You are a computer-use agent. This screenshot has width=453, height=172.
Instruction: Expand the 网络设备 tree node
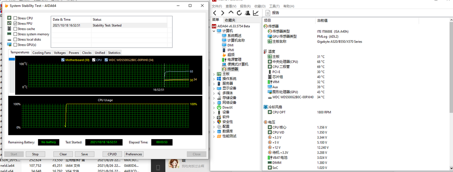(x=214, y=103)
